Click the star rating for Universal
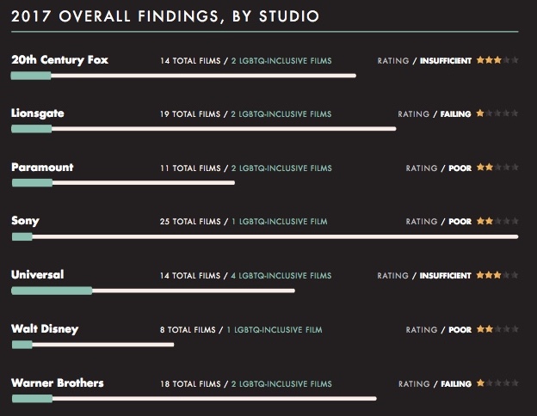This screenshot has width=537, height=416. 497,275
